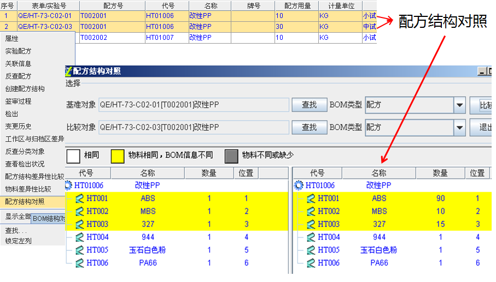The height and width of the screenshot is (282, 496).
Task: Click 查找 button next to 比较对象
Action: point(310,128)
